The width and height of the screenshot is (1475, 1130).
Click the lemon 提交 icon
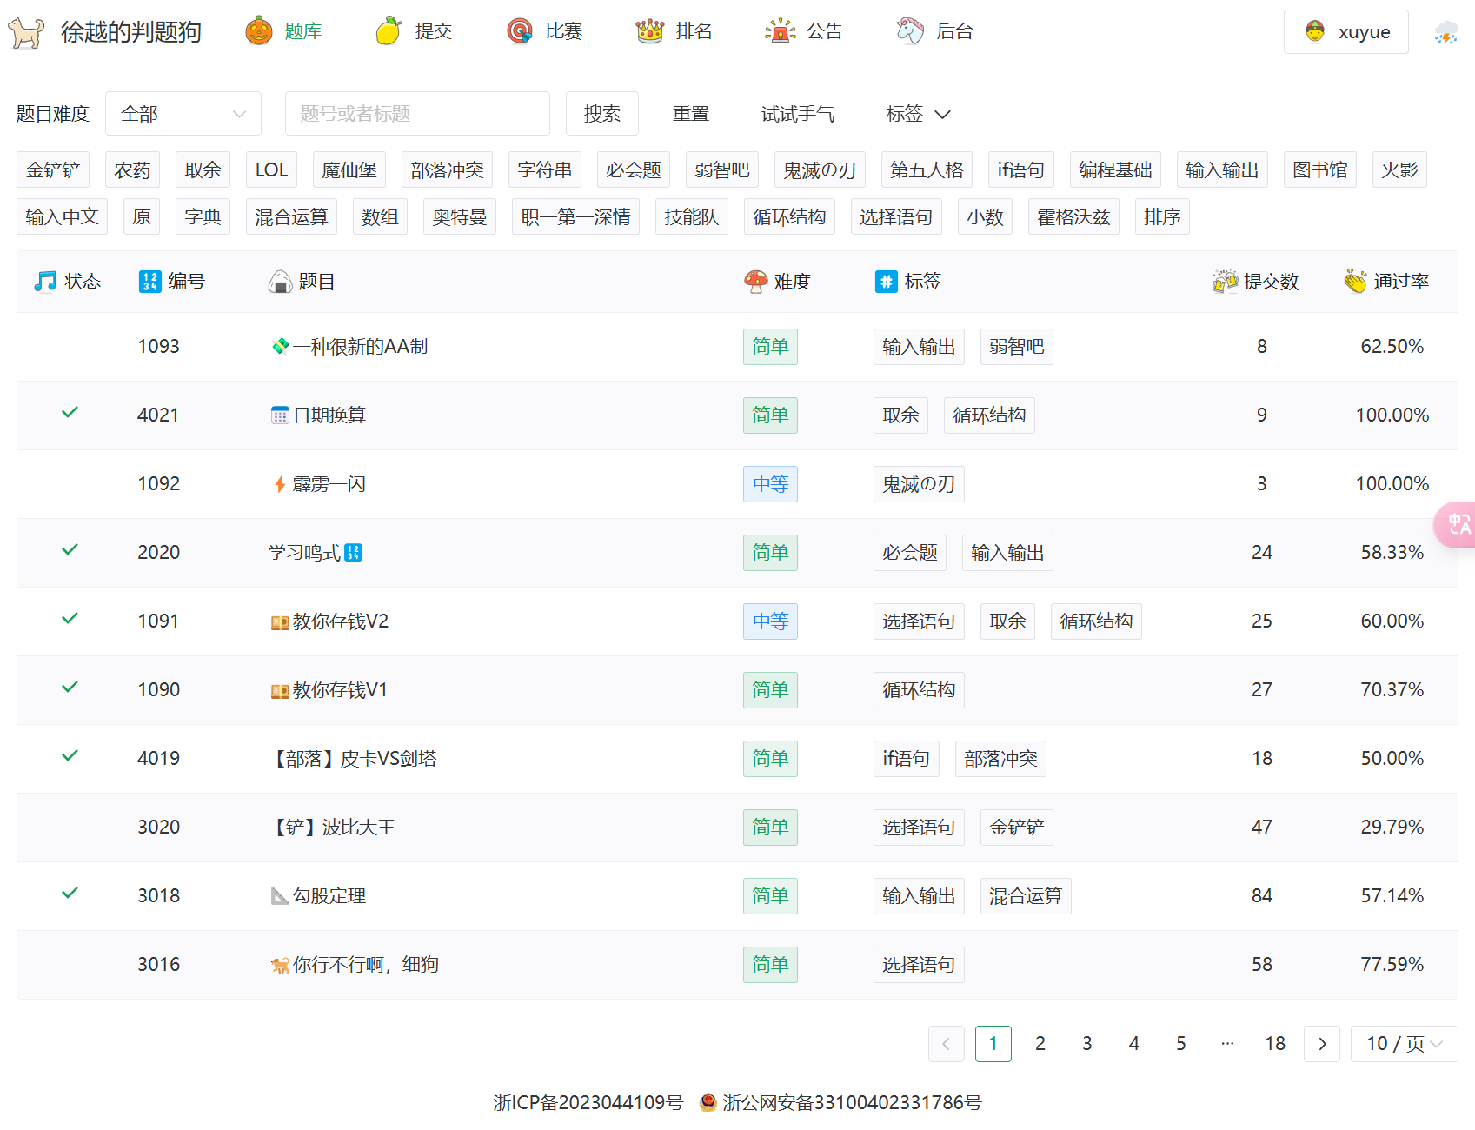point(389,31)
